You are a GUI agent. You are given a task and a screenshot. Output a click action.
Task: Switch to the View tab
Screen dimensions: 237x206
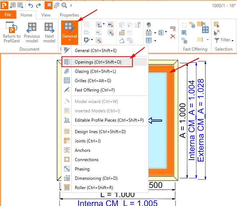tap(46, 15)
